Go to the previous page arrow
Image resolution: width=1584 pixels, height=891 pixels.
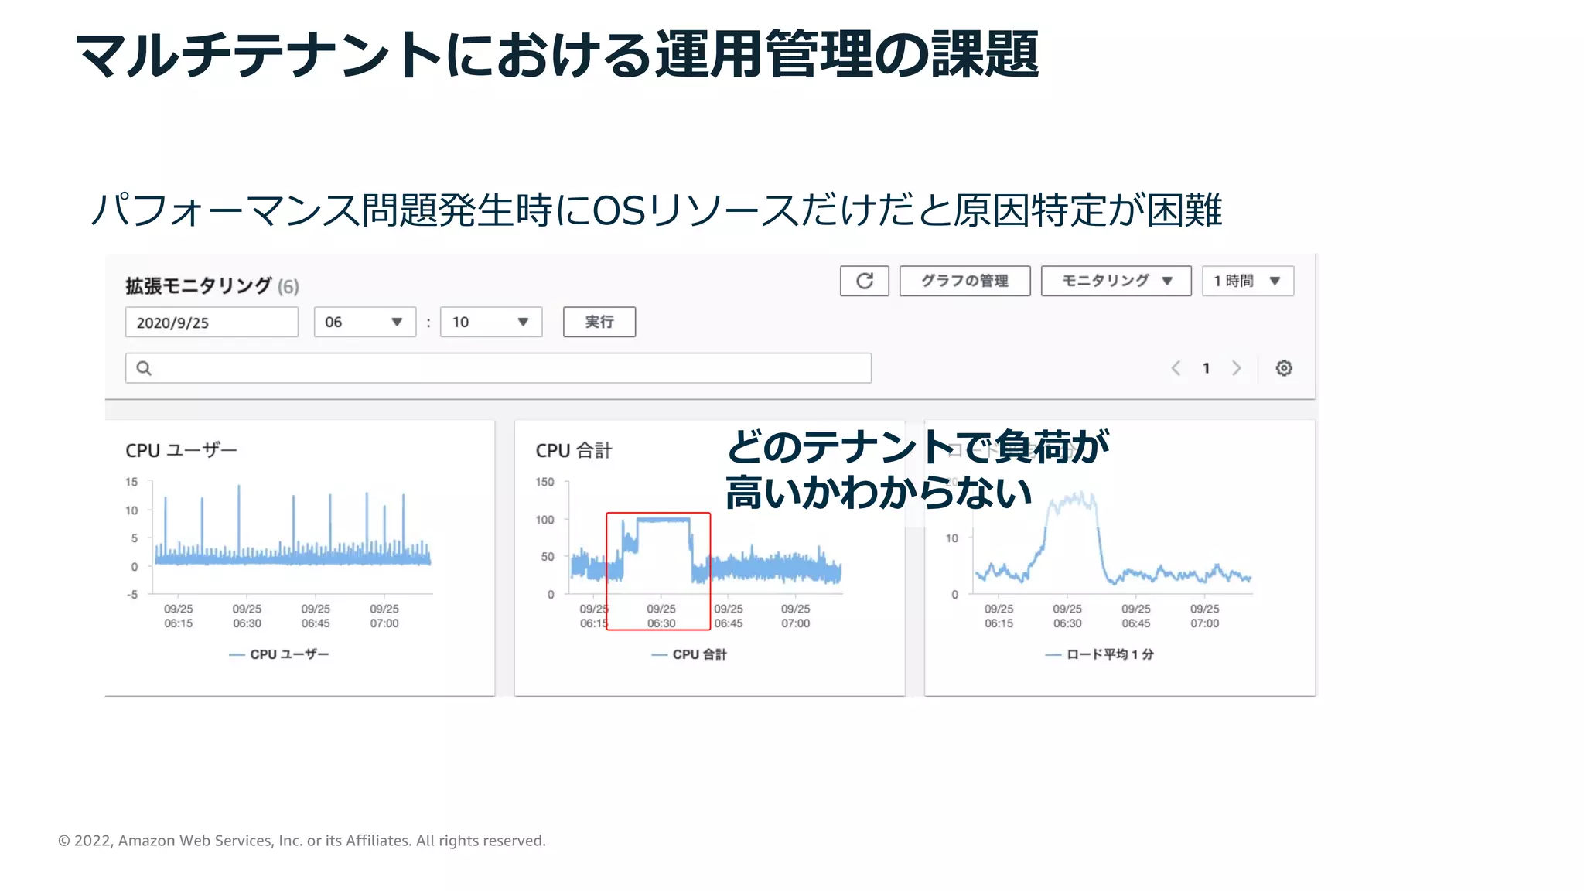click(1176, 368)
